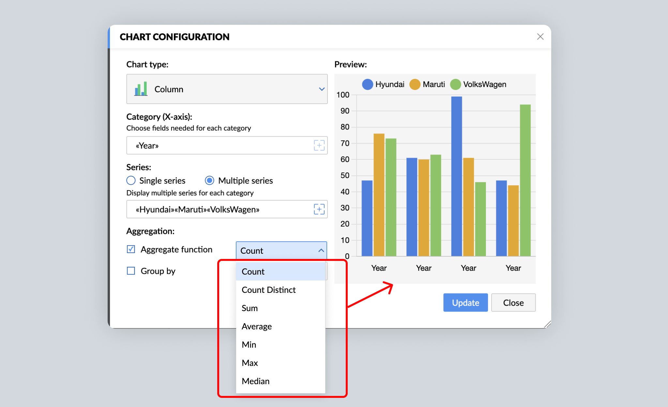This screenshot has width=668, height=407.
Task: Click the Hyundai legend label
Action: click(x=390, y=84)
